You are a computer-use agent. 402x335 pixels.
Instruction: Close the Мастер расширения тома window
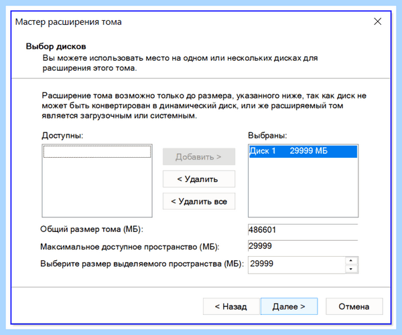click(x=377, y=21)
